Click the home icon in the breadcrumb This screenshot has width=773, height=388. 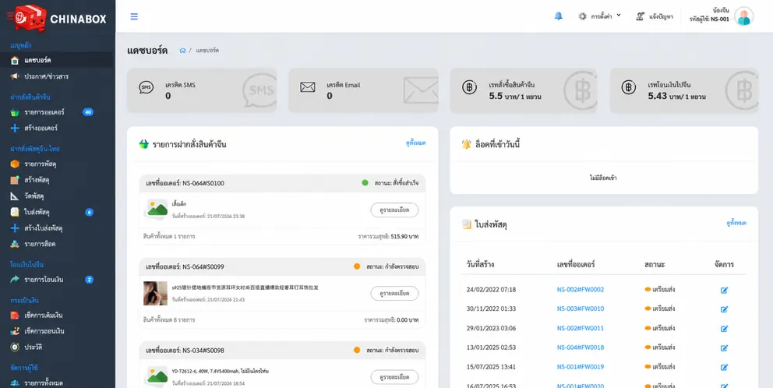click(x=182, y=51)
